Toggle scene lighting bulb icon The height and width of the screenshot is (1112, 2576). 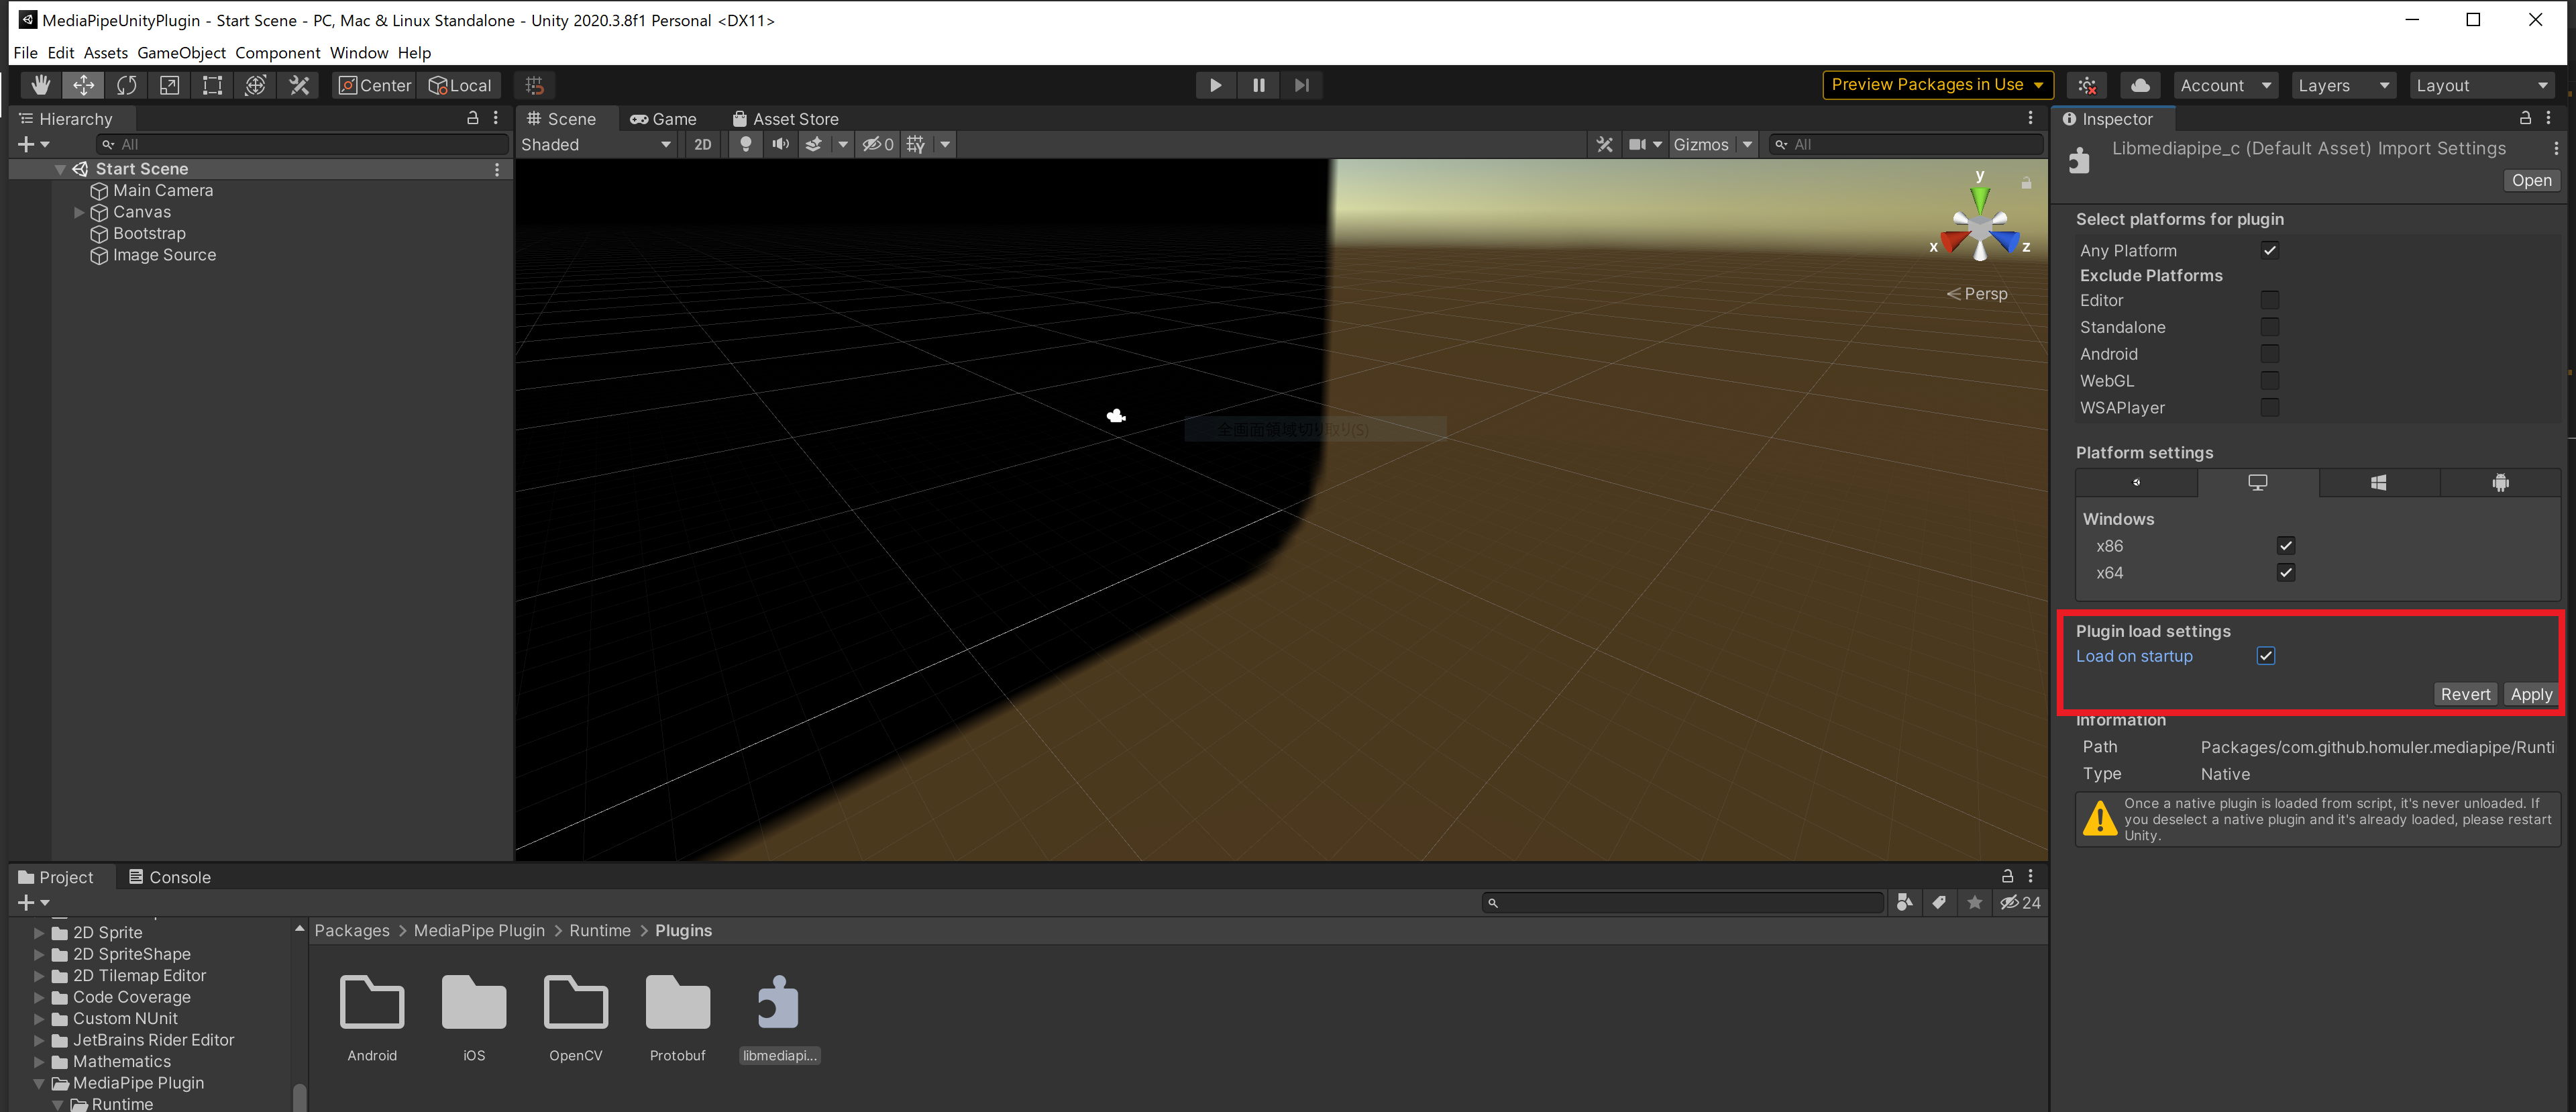click(745, 144)
